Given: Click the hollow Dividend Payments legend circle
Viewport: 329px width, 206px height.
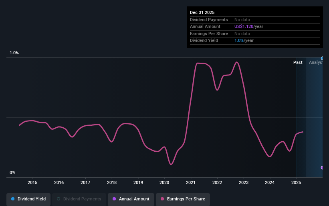Looking at the screenshot, I should click(59, 199).
